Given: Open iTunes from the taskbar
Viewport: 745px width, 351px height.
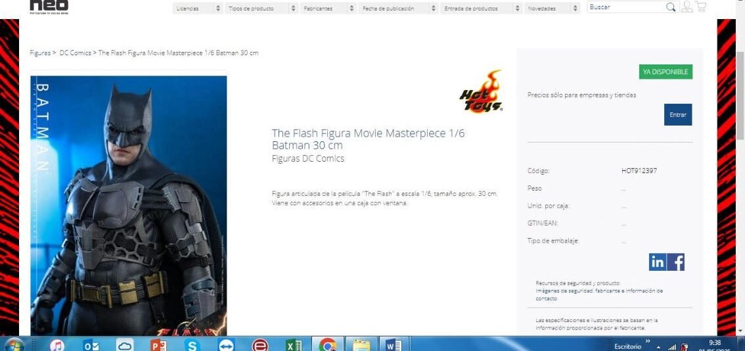Looking at the screenshot, I should (x=56, y=345).
